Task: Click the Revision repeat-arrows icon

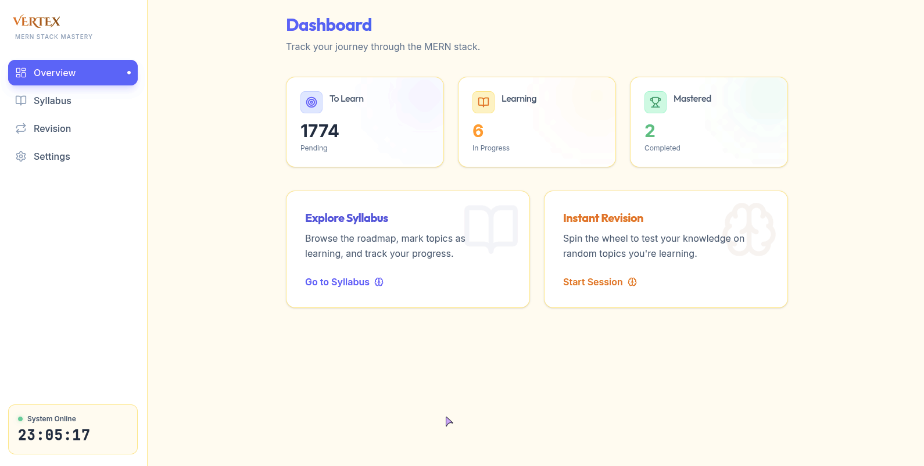Action: click(21, 128)
